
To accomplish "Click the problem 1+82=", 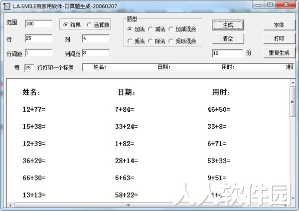I will coord(125,144).
